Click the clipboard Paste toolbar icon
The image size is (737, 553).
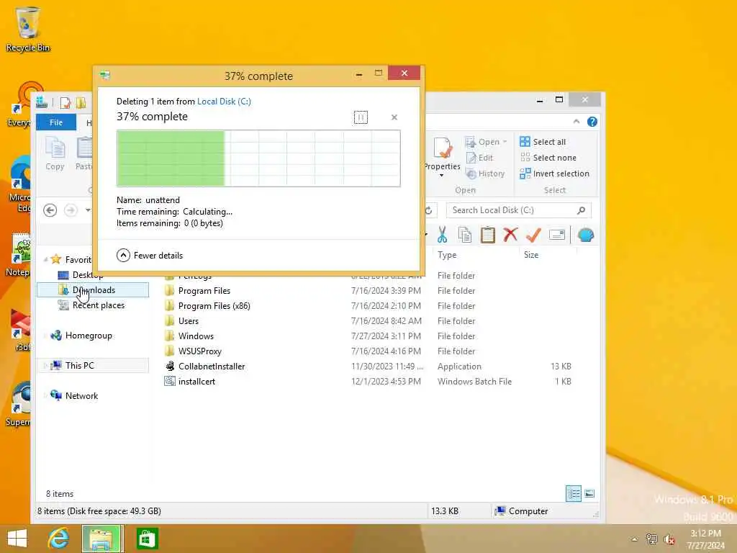click(x=488, y=235)
